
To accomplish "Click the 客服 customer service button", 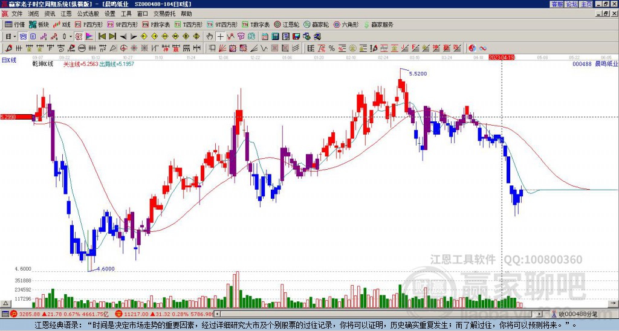I will (x=557, y=4).
